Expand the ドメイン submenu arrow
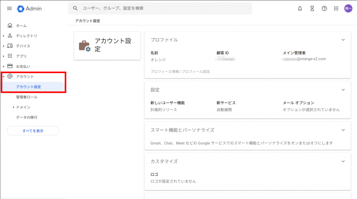Viewport: 357px width, 199px height. tap(13, 107)
